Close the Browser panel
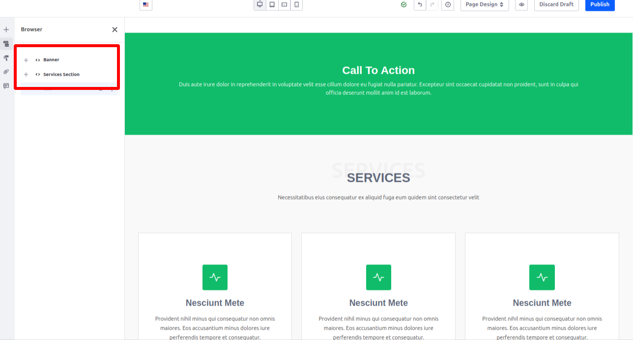Screen dimensions: 633x340 click(115, 29)
